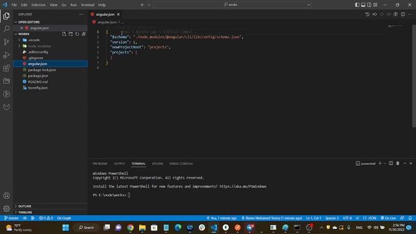Open the Explorer view in activity bar
Screen dimensions: 416x234
click(6, 16)
